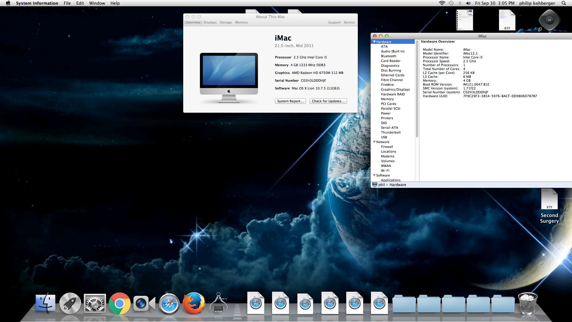Collapse the Hardware section triangle
The image size is (572, 322).
point(374,42)
